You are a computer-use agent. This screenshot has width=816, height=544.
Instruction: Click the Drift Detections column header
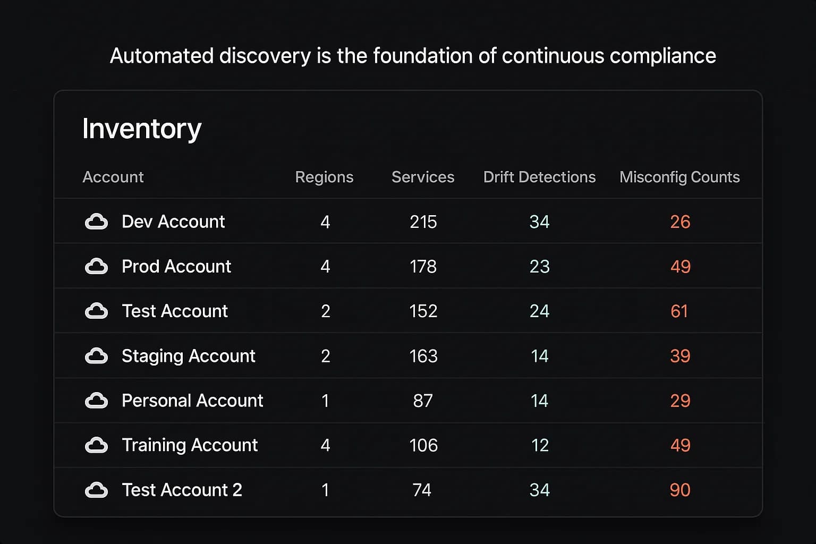[x=539, y=177]
